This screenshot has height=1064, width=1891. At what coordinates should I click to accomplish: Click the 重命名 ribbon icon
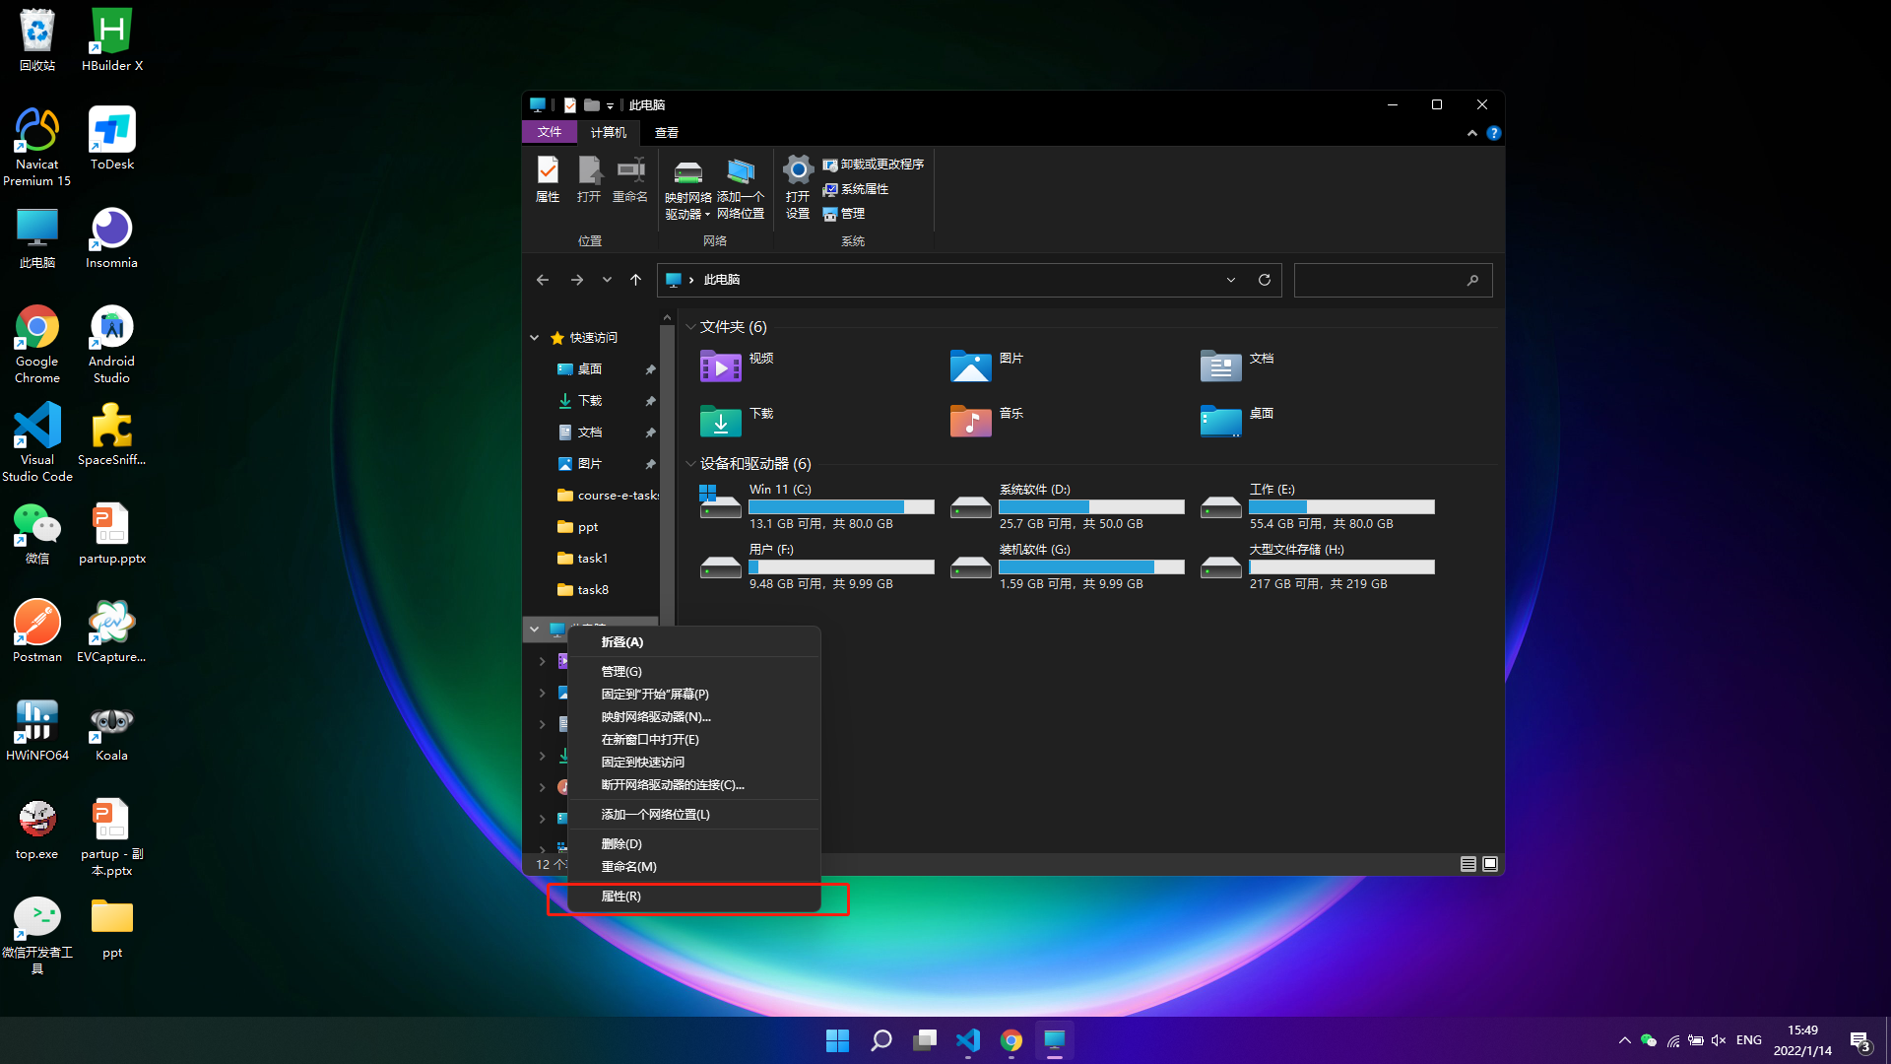pos(630,179)
